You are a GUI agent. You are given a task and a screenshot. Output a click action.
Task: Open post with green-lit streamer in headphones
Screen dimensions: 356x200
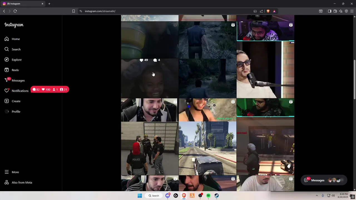265,137
